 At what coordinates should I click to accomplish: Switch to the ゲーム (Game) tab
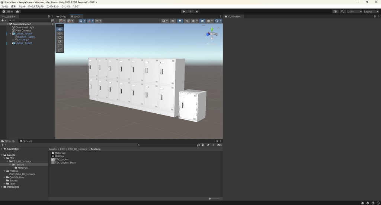[x=61, y=16]
